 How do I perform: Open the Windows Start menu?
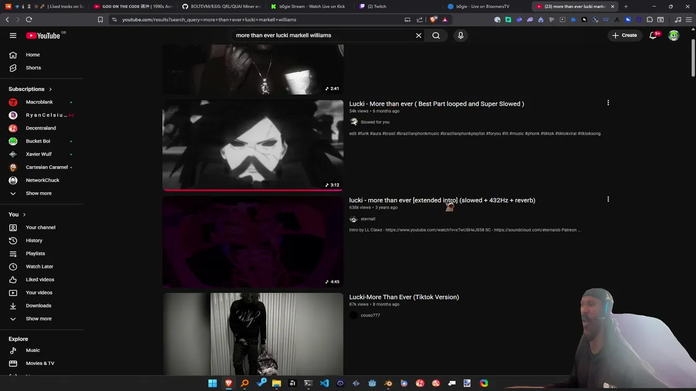point(213,383)
